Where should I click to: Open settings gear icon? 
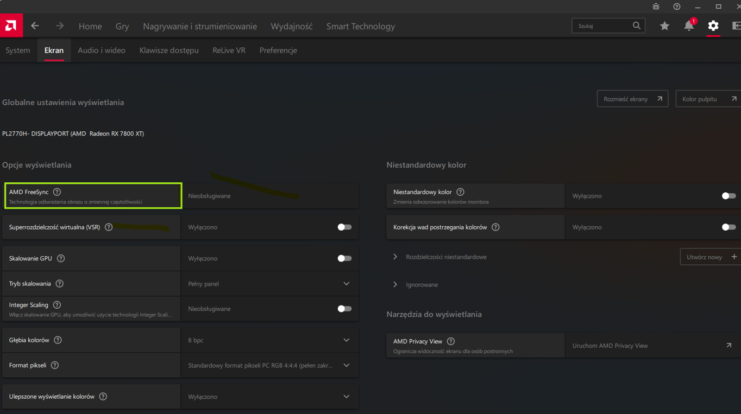click(x=713, y=26)
